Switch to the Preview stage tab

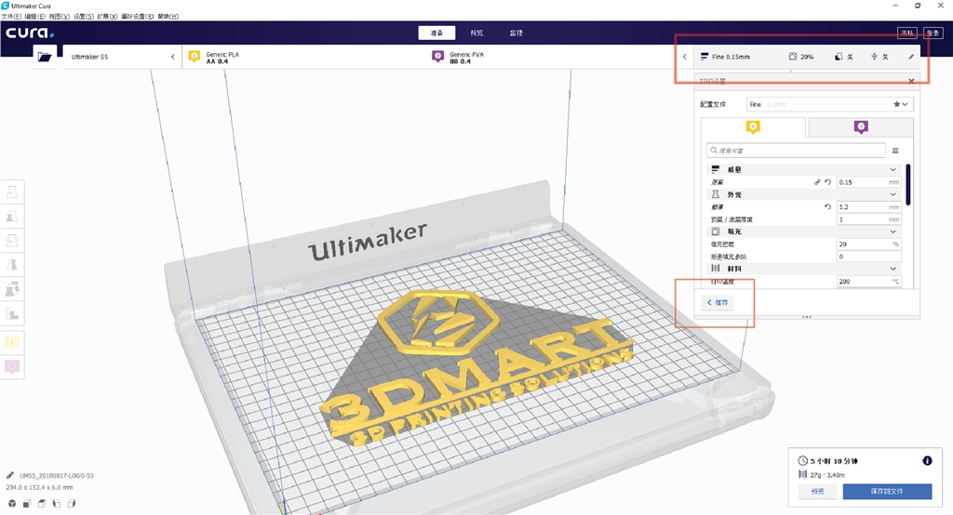click(x=476, y=33)
